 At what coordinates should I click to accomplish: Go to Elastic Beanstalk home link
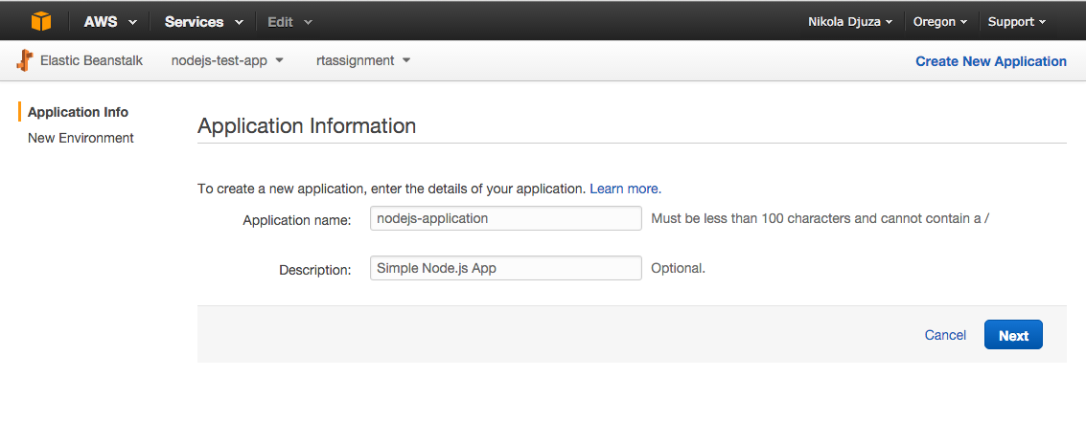tap(91, 61)
